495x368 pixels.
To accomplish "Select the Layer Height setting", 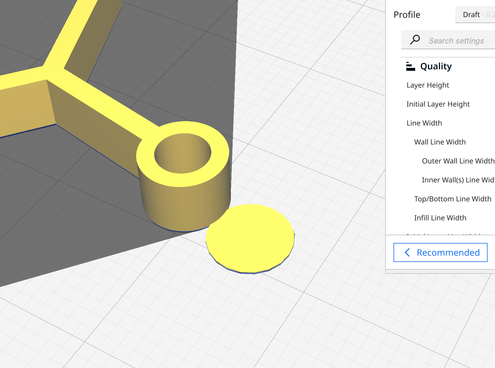I will click(428, 85).
